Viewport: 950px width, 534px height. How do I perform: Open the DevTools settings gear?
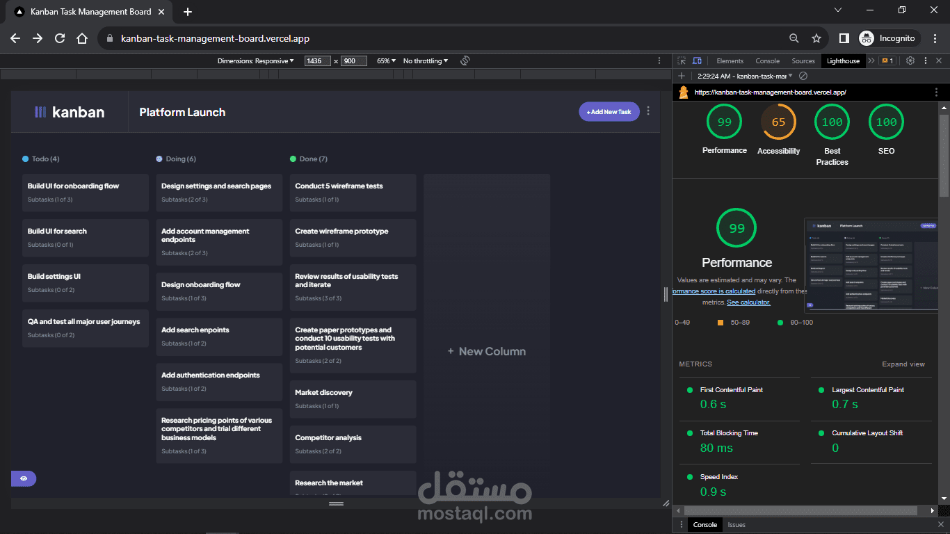(x=910, y=61)
